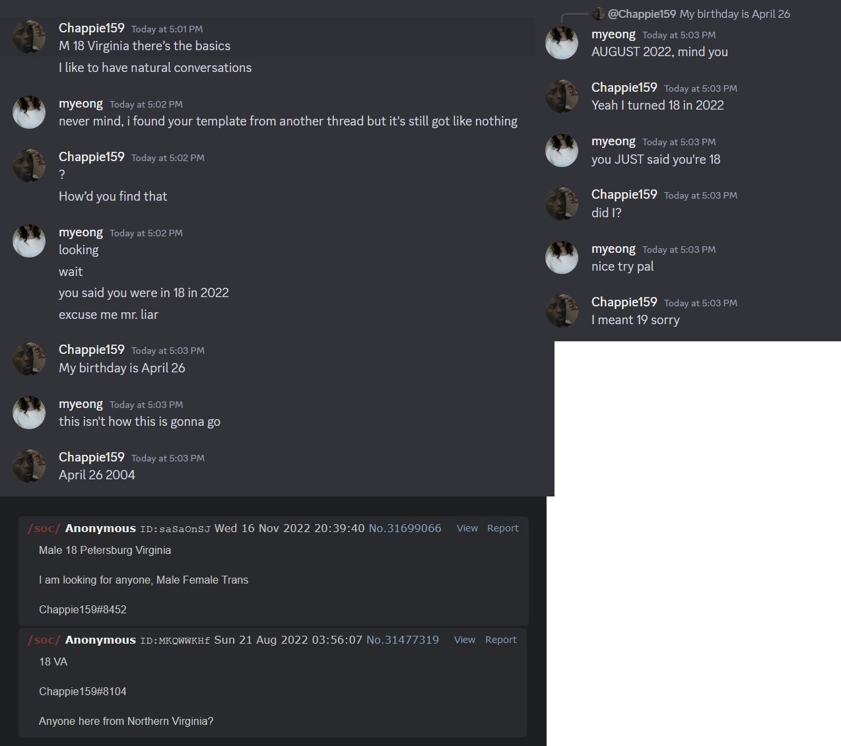
Task: Click Chappie159 username on 'Yeah I turned 18' message
Action: (624, 88)
